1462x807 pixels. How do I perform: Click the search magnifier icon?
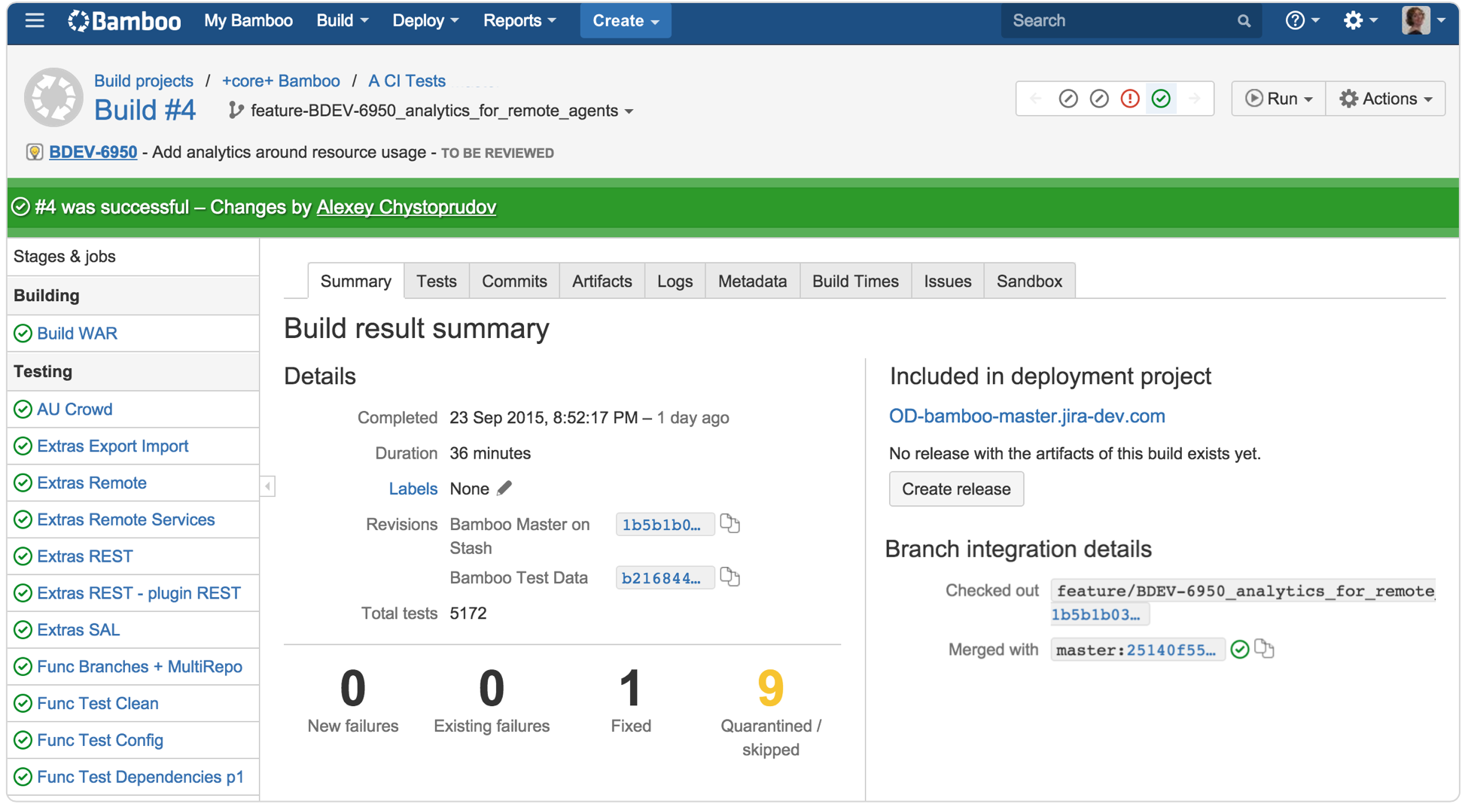tap(1244, 21)
